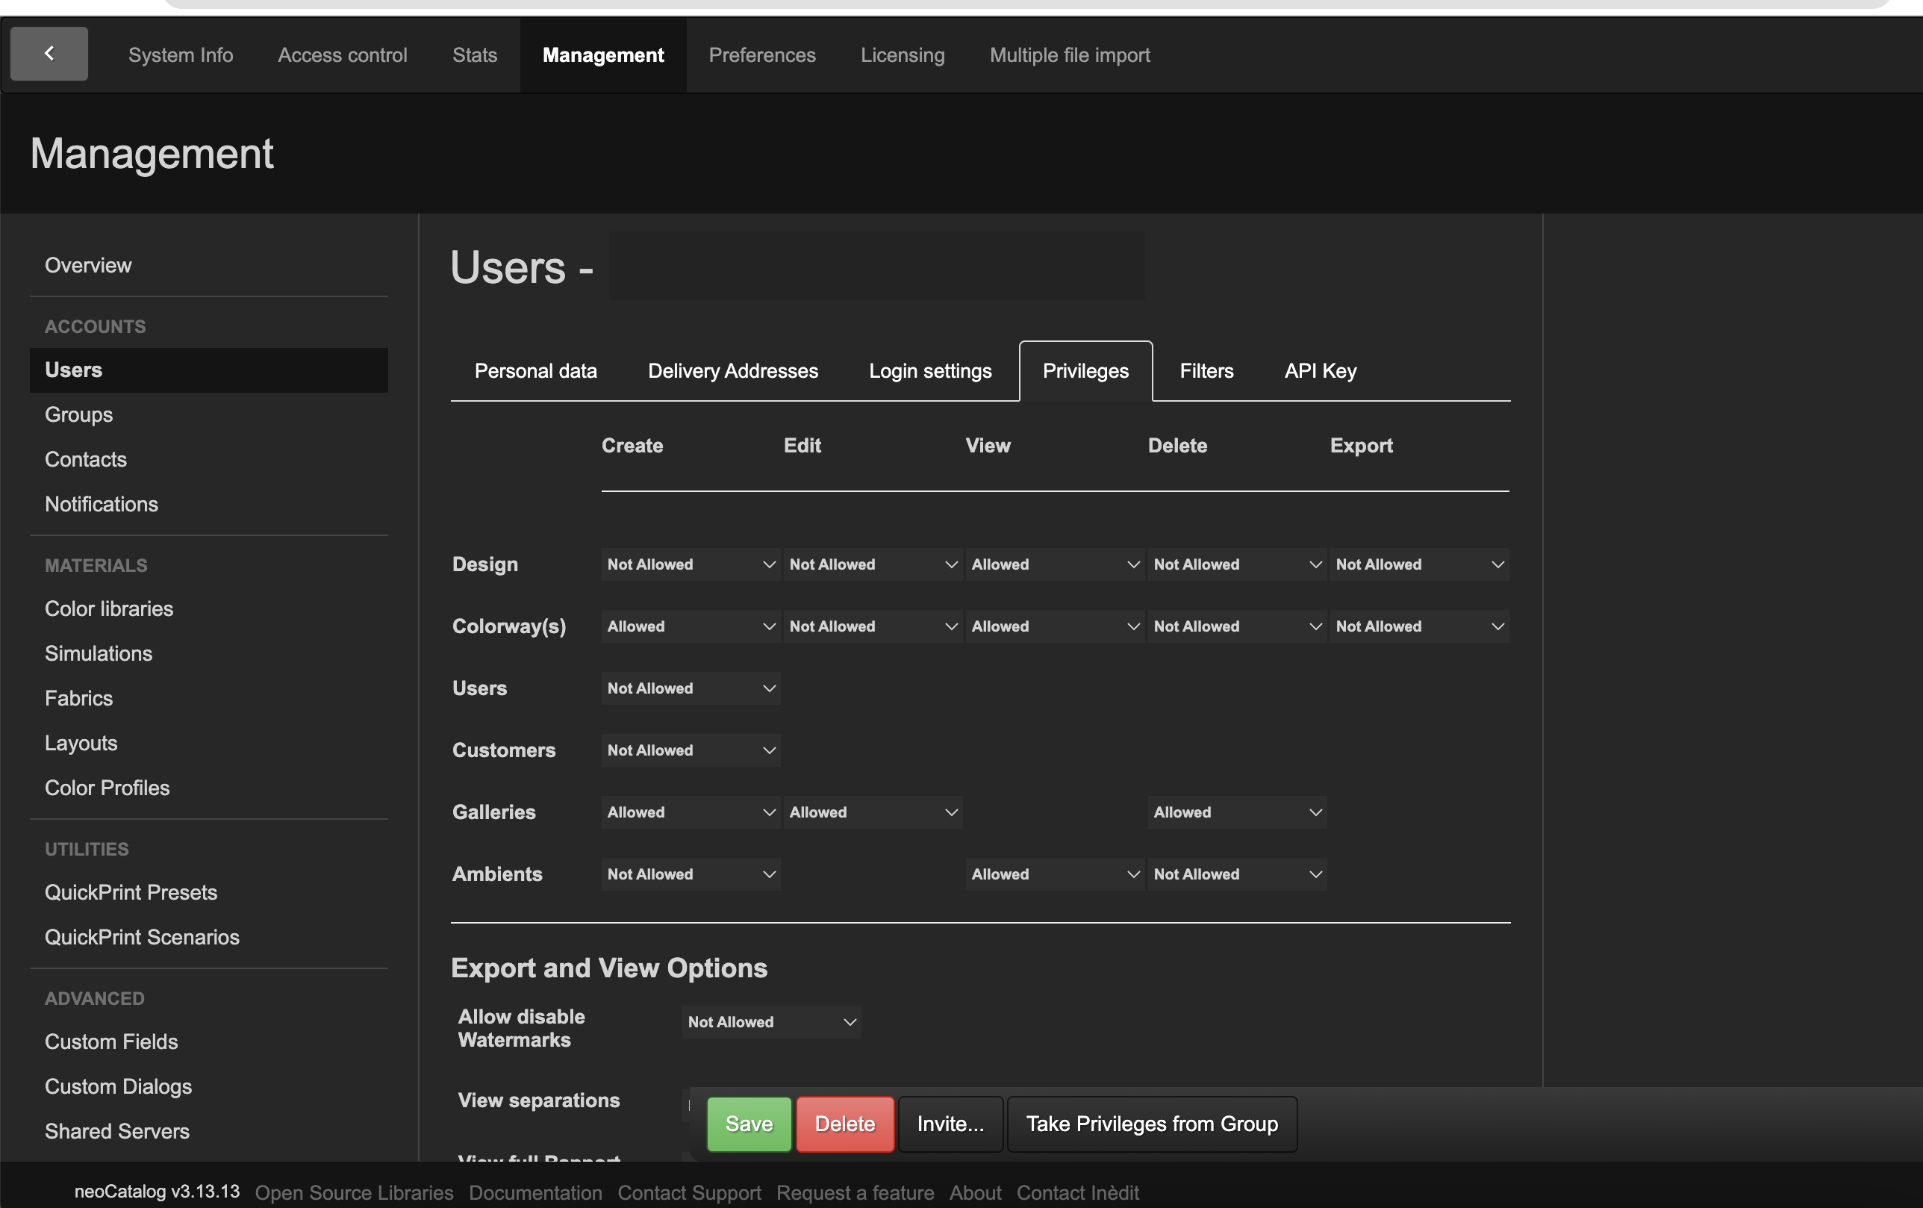Screen dimensions: 1923x1208
Task: Click the red Delete button
Action: click(x=844, y=1124)
